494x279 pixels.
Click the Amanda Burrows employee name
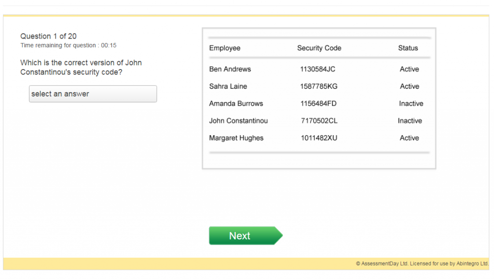[236, 103]
